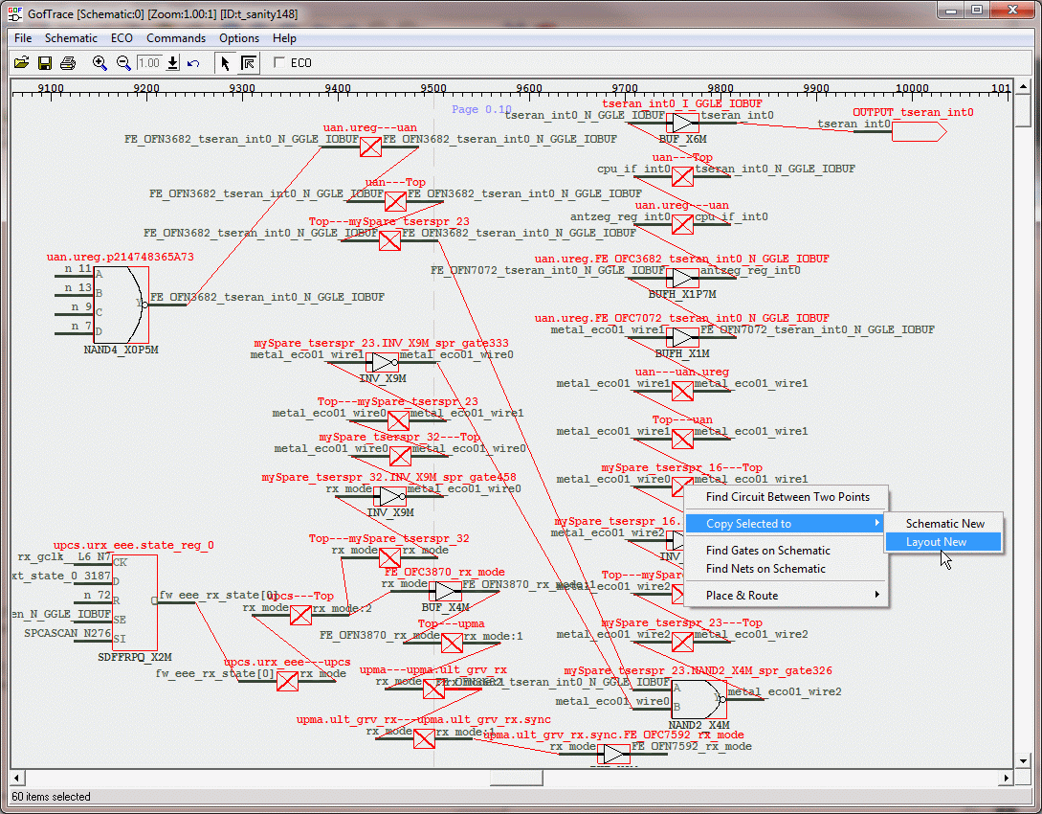Select the arrow pointer tool
This screenshot has width=1042, height=814.
tap(225, 63)
